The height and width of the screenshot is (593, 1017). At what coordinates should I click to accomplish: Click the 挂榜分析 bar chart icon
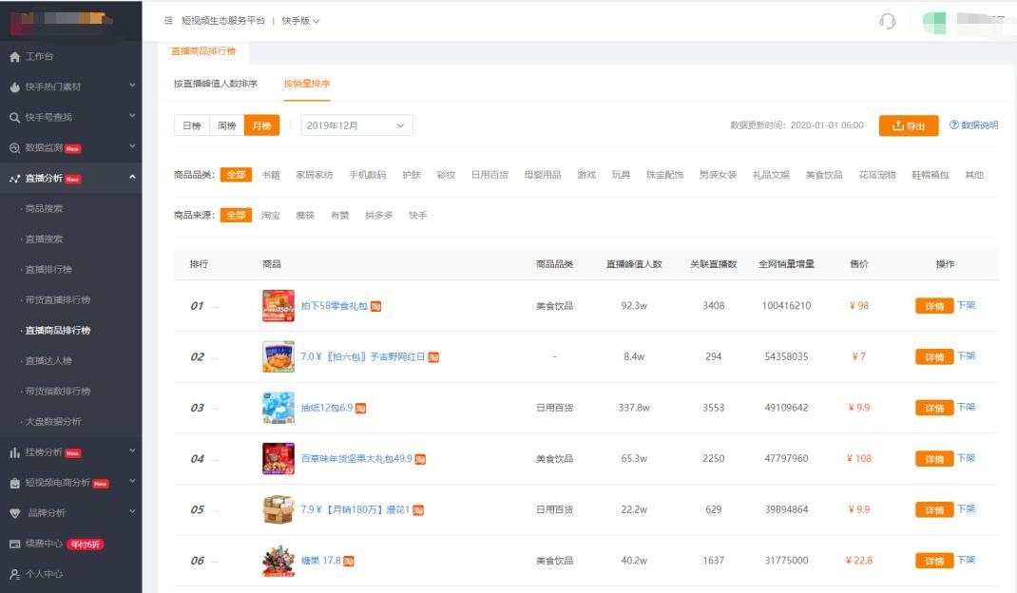[x=15, y=452]
